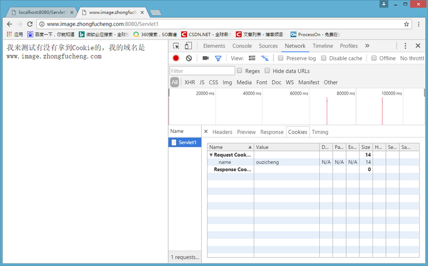
Task: Select the inspect element pointer tool
Action: point(176,46)
